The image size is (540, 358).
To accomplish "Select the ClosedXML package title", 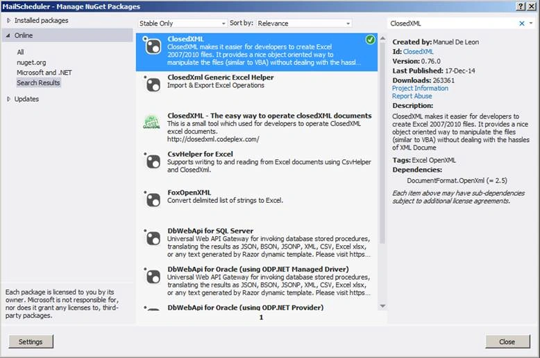I will [x=185, y=39].
